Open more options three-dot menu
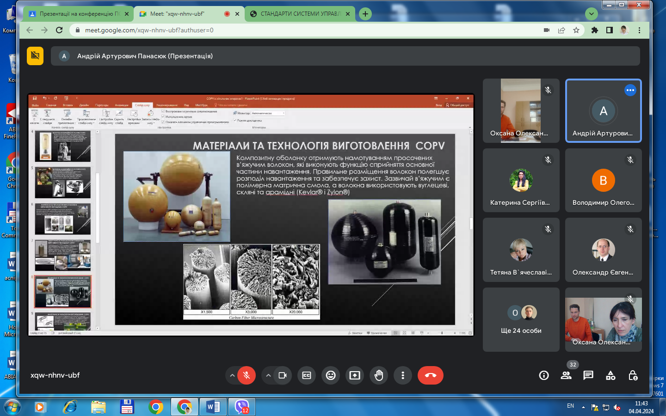The image size is (666, 416). [x=403, y=375]
